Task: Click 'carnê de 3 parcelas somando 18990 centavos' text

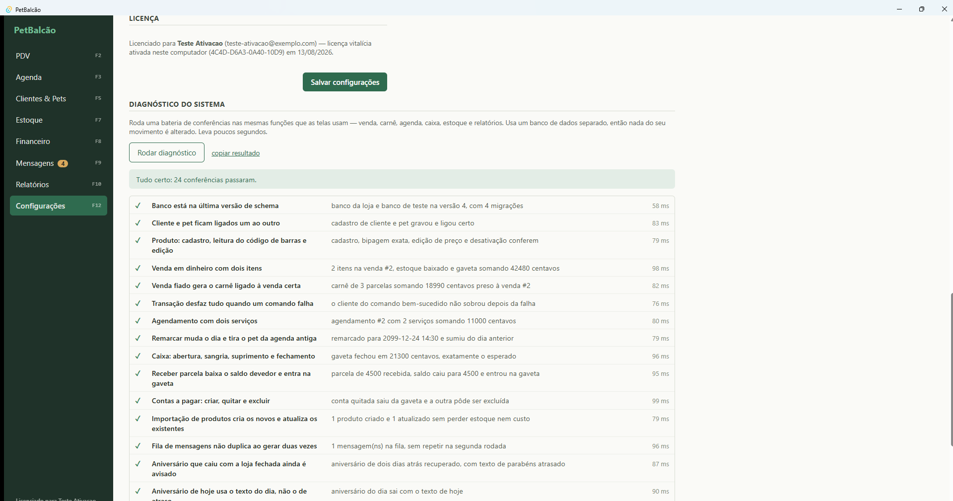Action: point(431,286)
